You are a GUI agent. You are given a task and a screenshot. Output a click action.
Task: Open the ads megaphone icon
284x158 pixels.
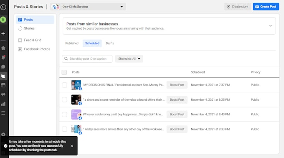click(3, 94)
